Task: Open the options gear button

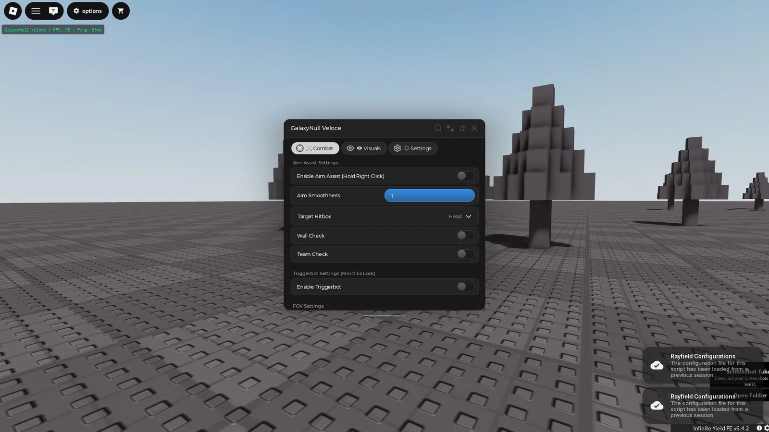Action: pos(87,11)
